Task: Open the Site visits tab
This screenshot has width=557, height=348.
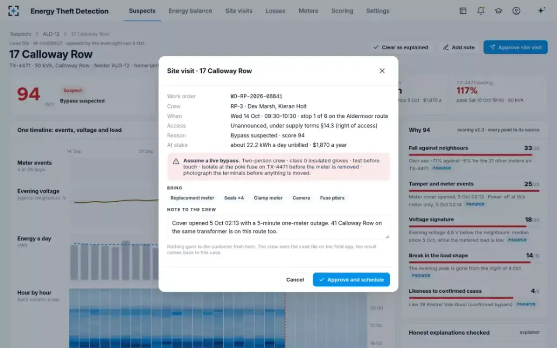Action: (239, 11)
